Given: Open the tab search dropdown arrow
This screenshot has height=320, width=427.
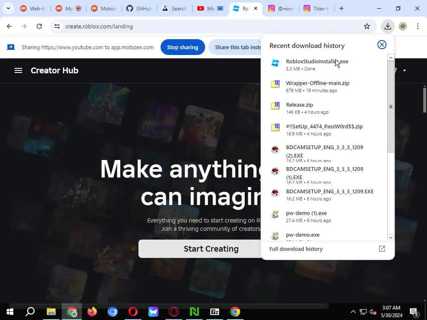Looking at the screenshot, I should click(x=8, y=8).
